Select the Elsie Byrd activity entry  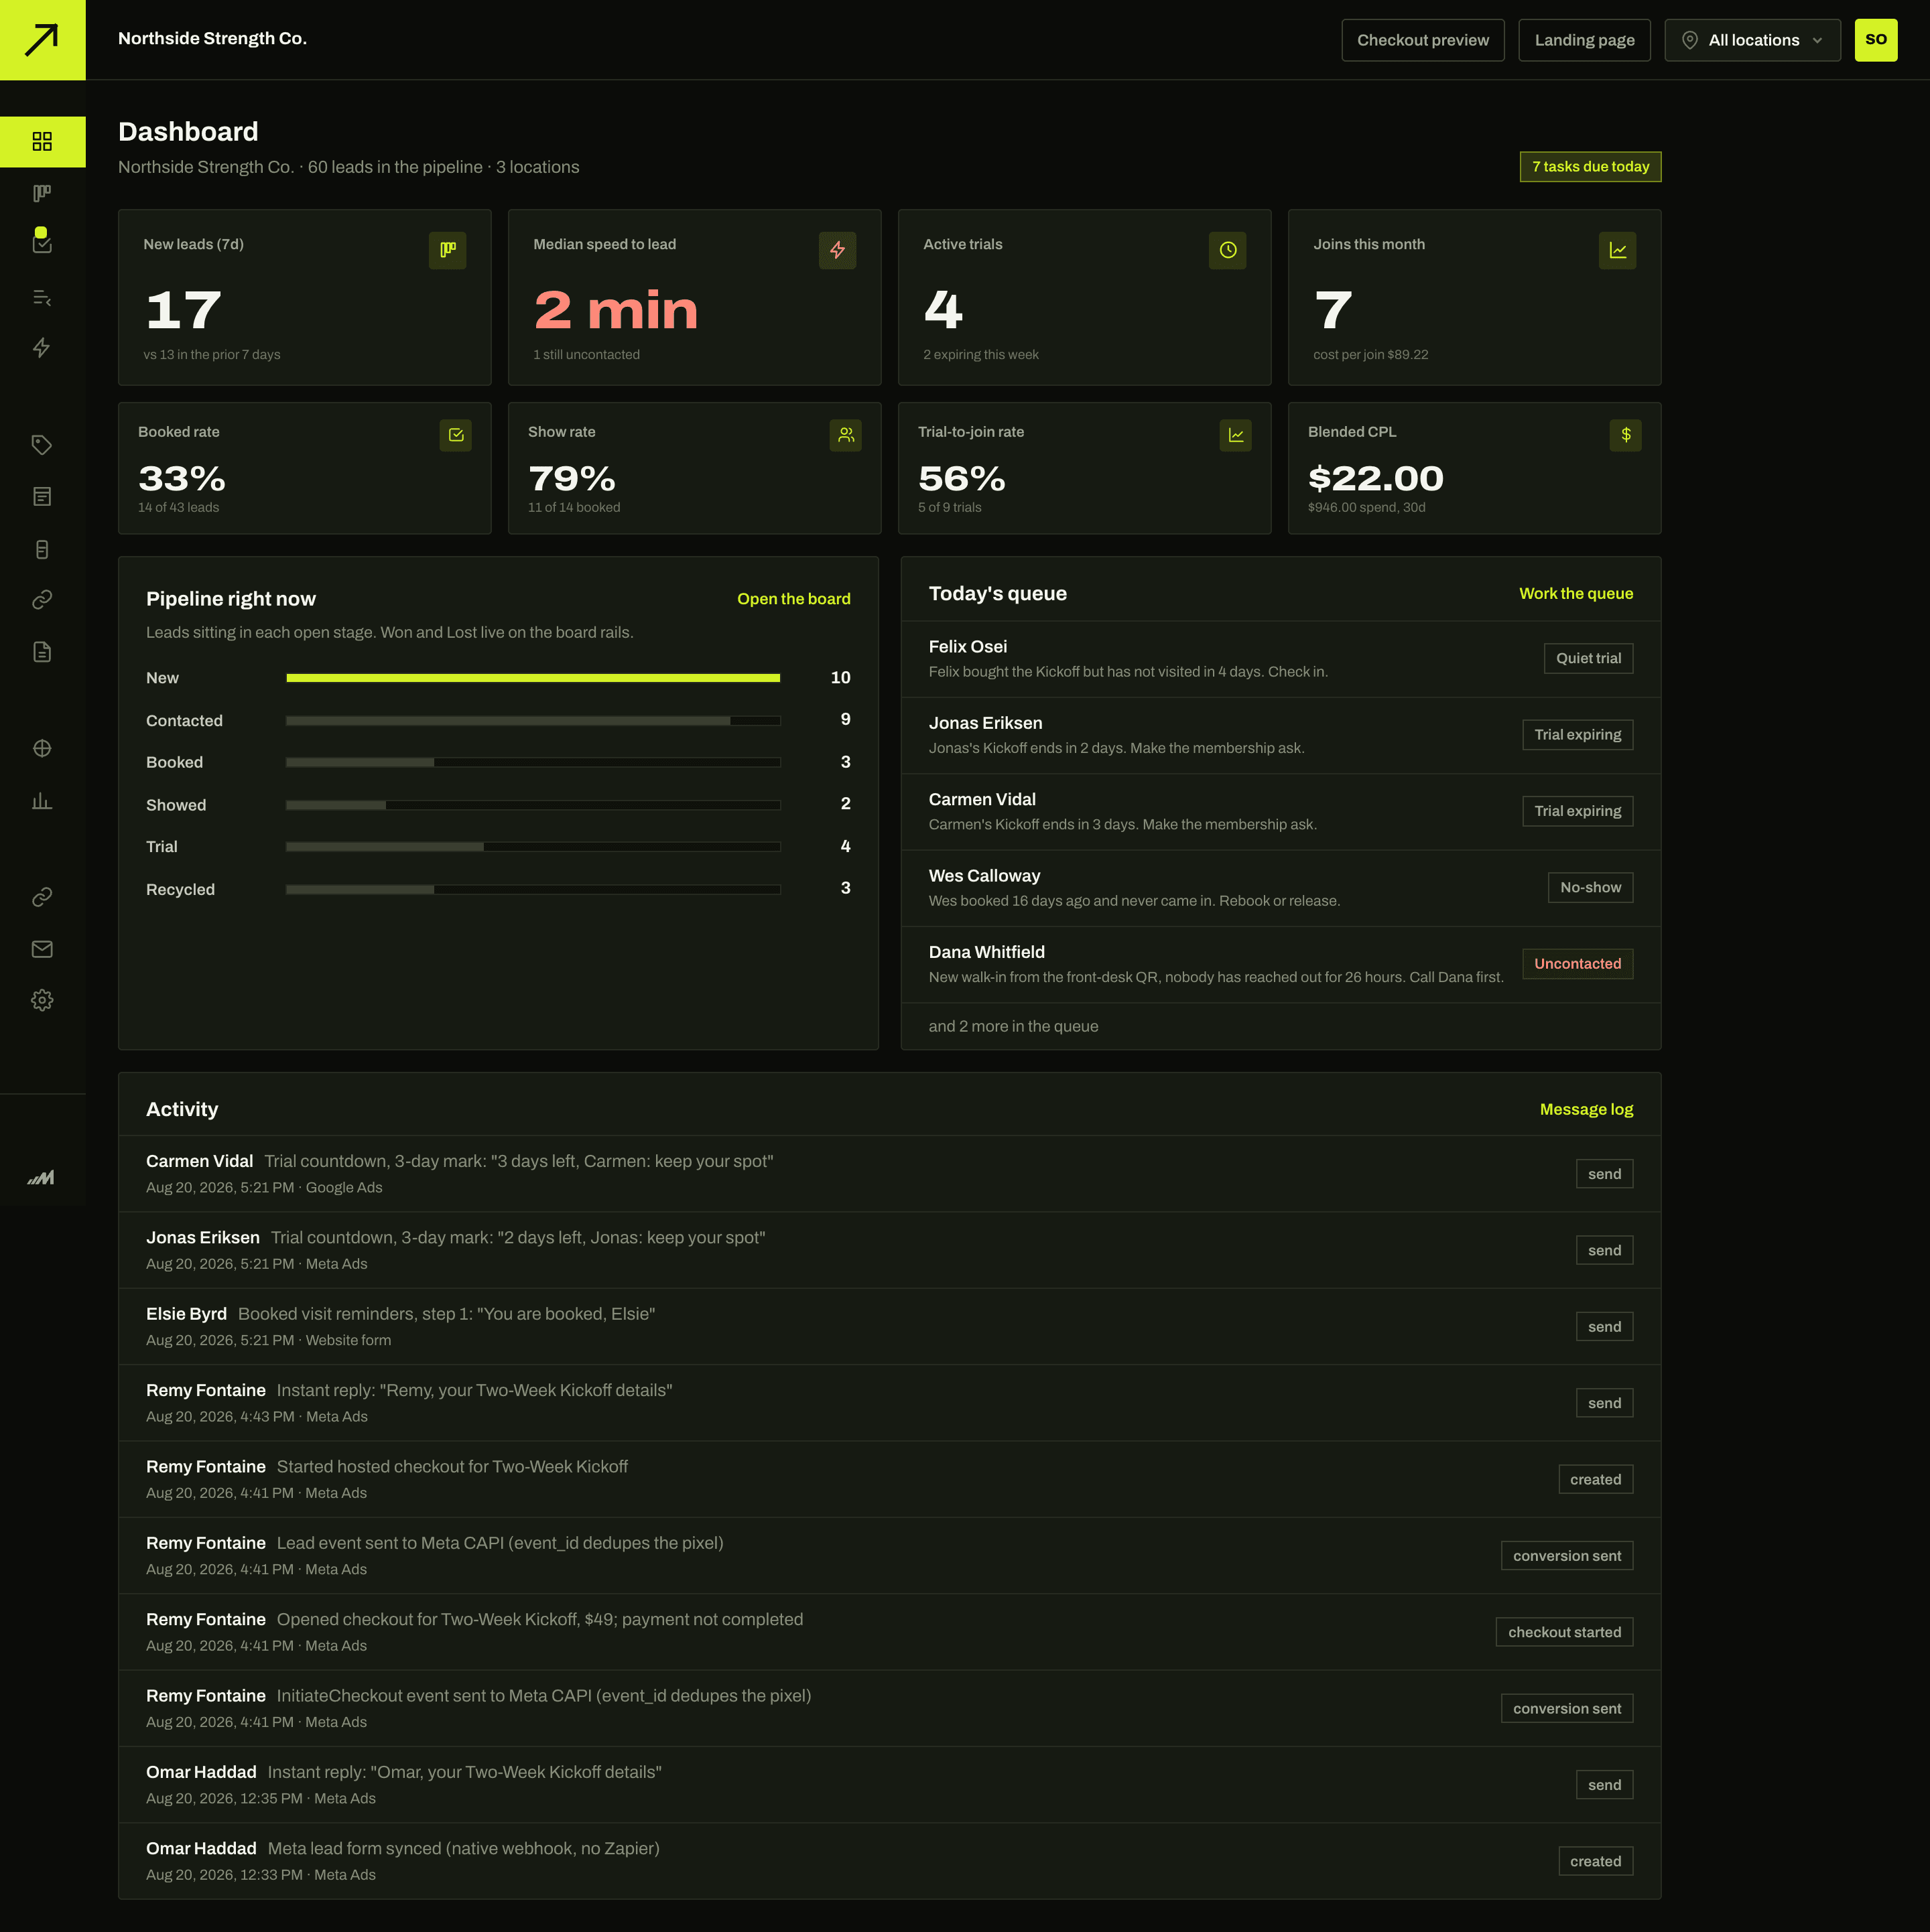tap(889, 1327)
